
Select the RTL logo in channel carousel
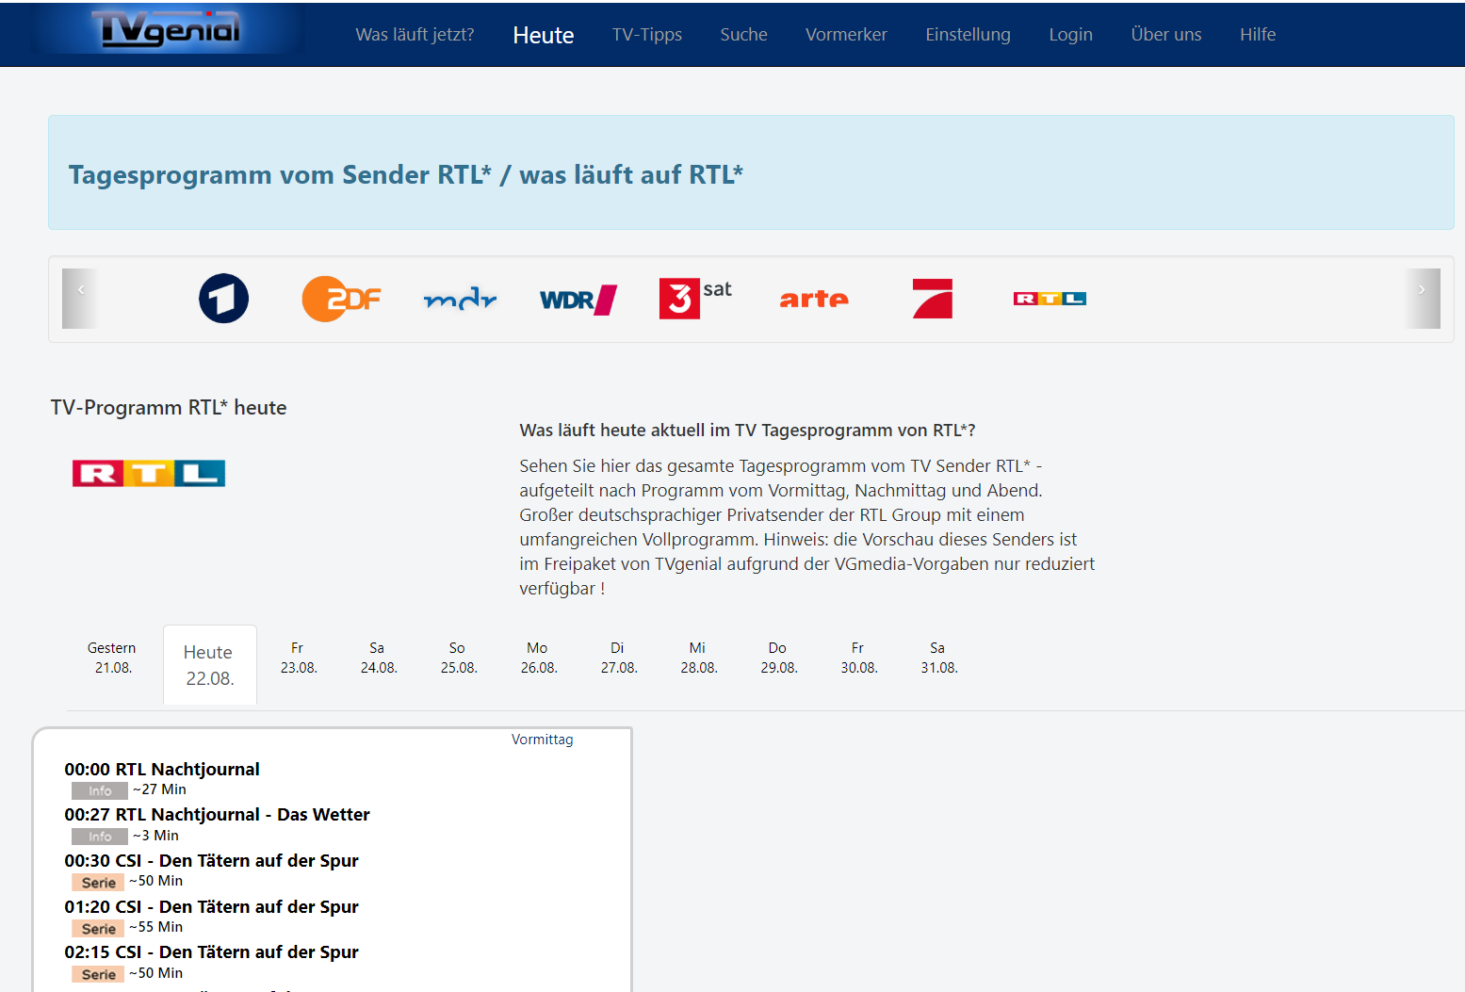click(x=1050, y=299)
